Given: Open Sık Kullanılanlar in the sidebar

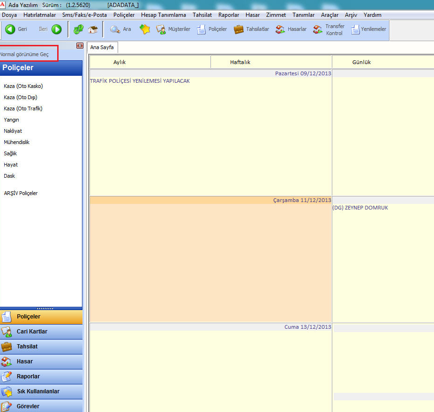Looking at the screenshot, I should point(38,391).
